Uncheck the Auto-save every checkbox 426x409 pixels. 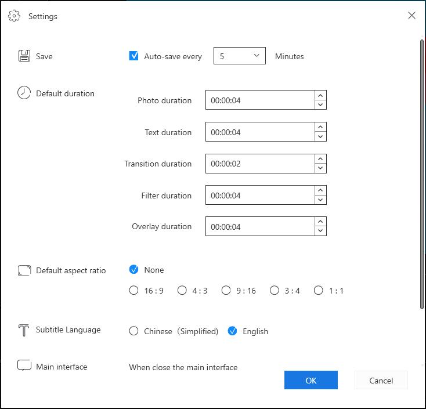coord(133,56)
